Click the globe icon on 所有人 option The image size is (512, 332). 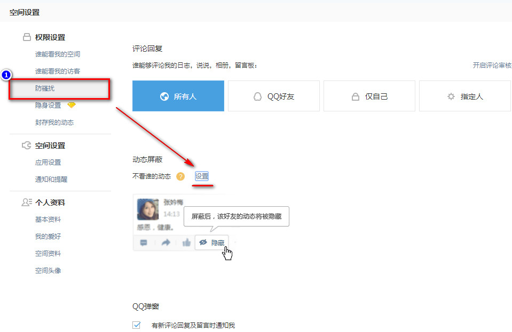(164, 96)
